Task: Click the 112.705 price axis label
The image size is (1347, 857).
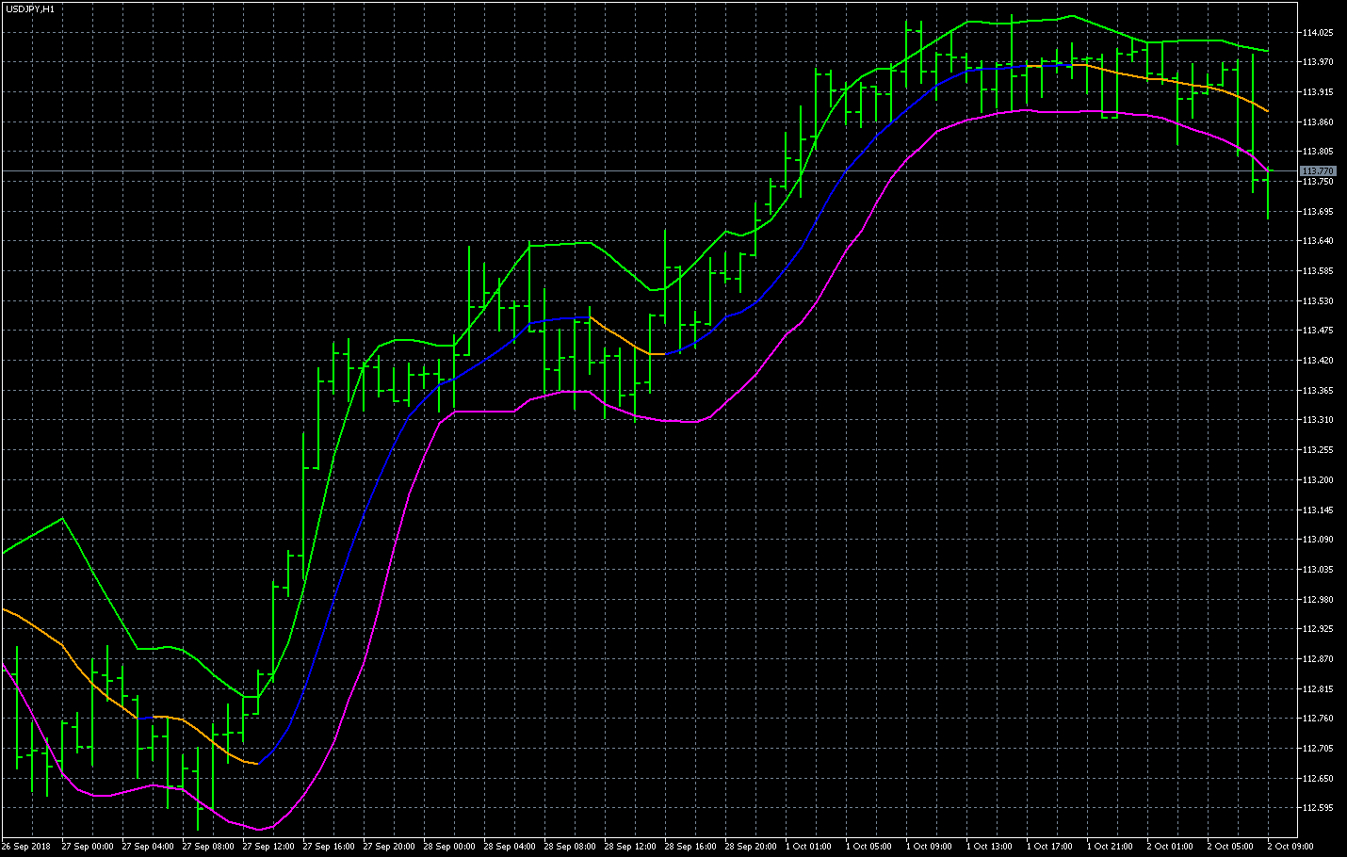Action: tap(1318, 749)
